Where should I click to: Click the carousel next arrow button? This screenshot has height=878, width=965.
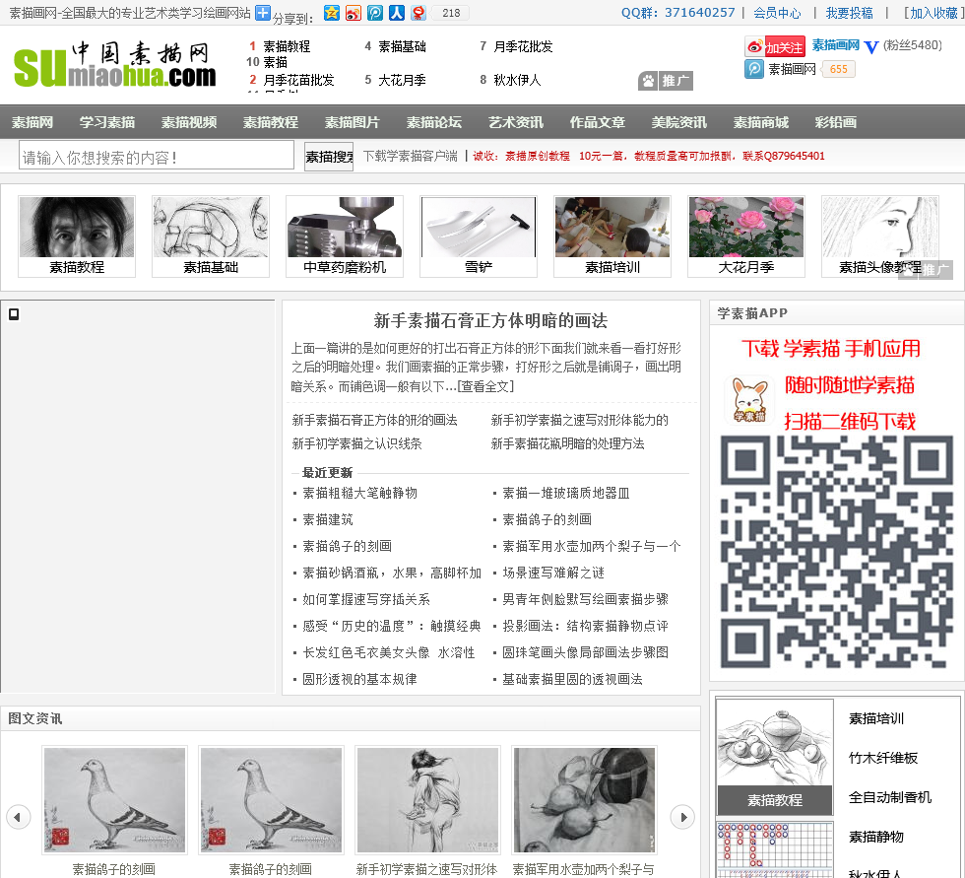(x=682, y=817)
